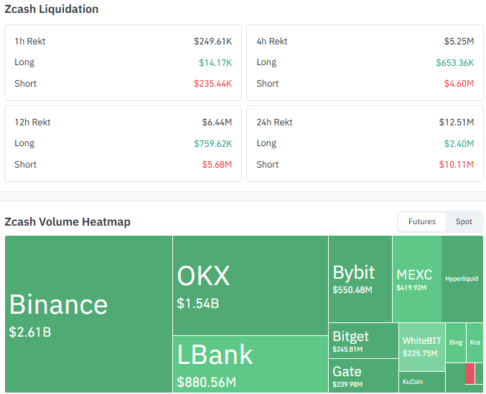Click the Bing heatmap tile

(456, 342)
